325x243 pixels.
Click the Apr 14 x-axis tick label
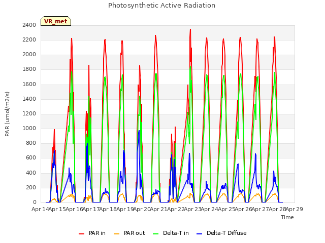pos(40,209)
